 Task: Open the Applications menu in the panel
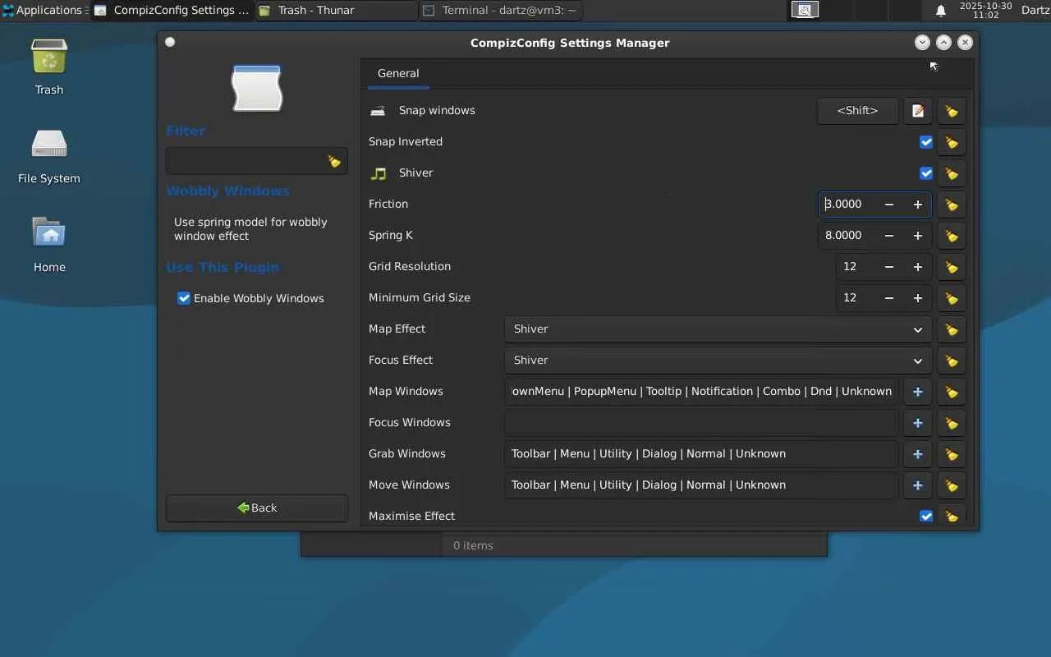tap(43, 10)
